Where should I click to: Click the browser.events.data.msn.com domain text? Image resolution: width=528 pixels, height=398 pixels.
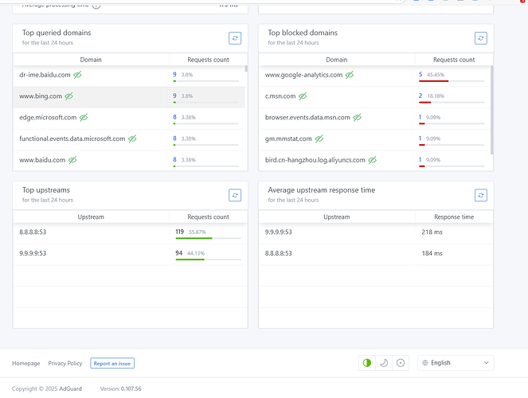(307, 118)
